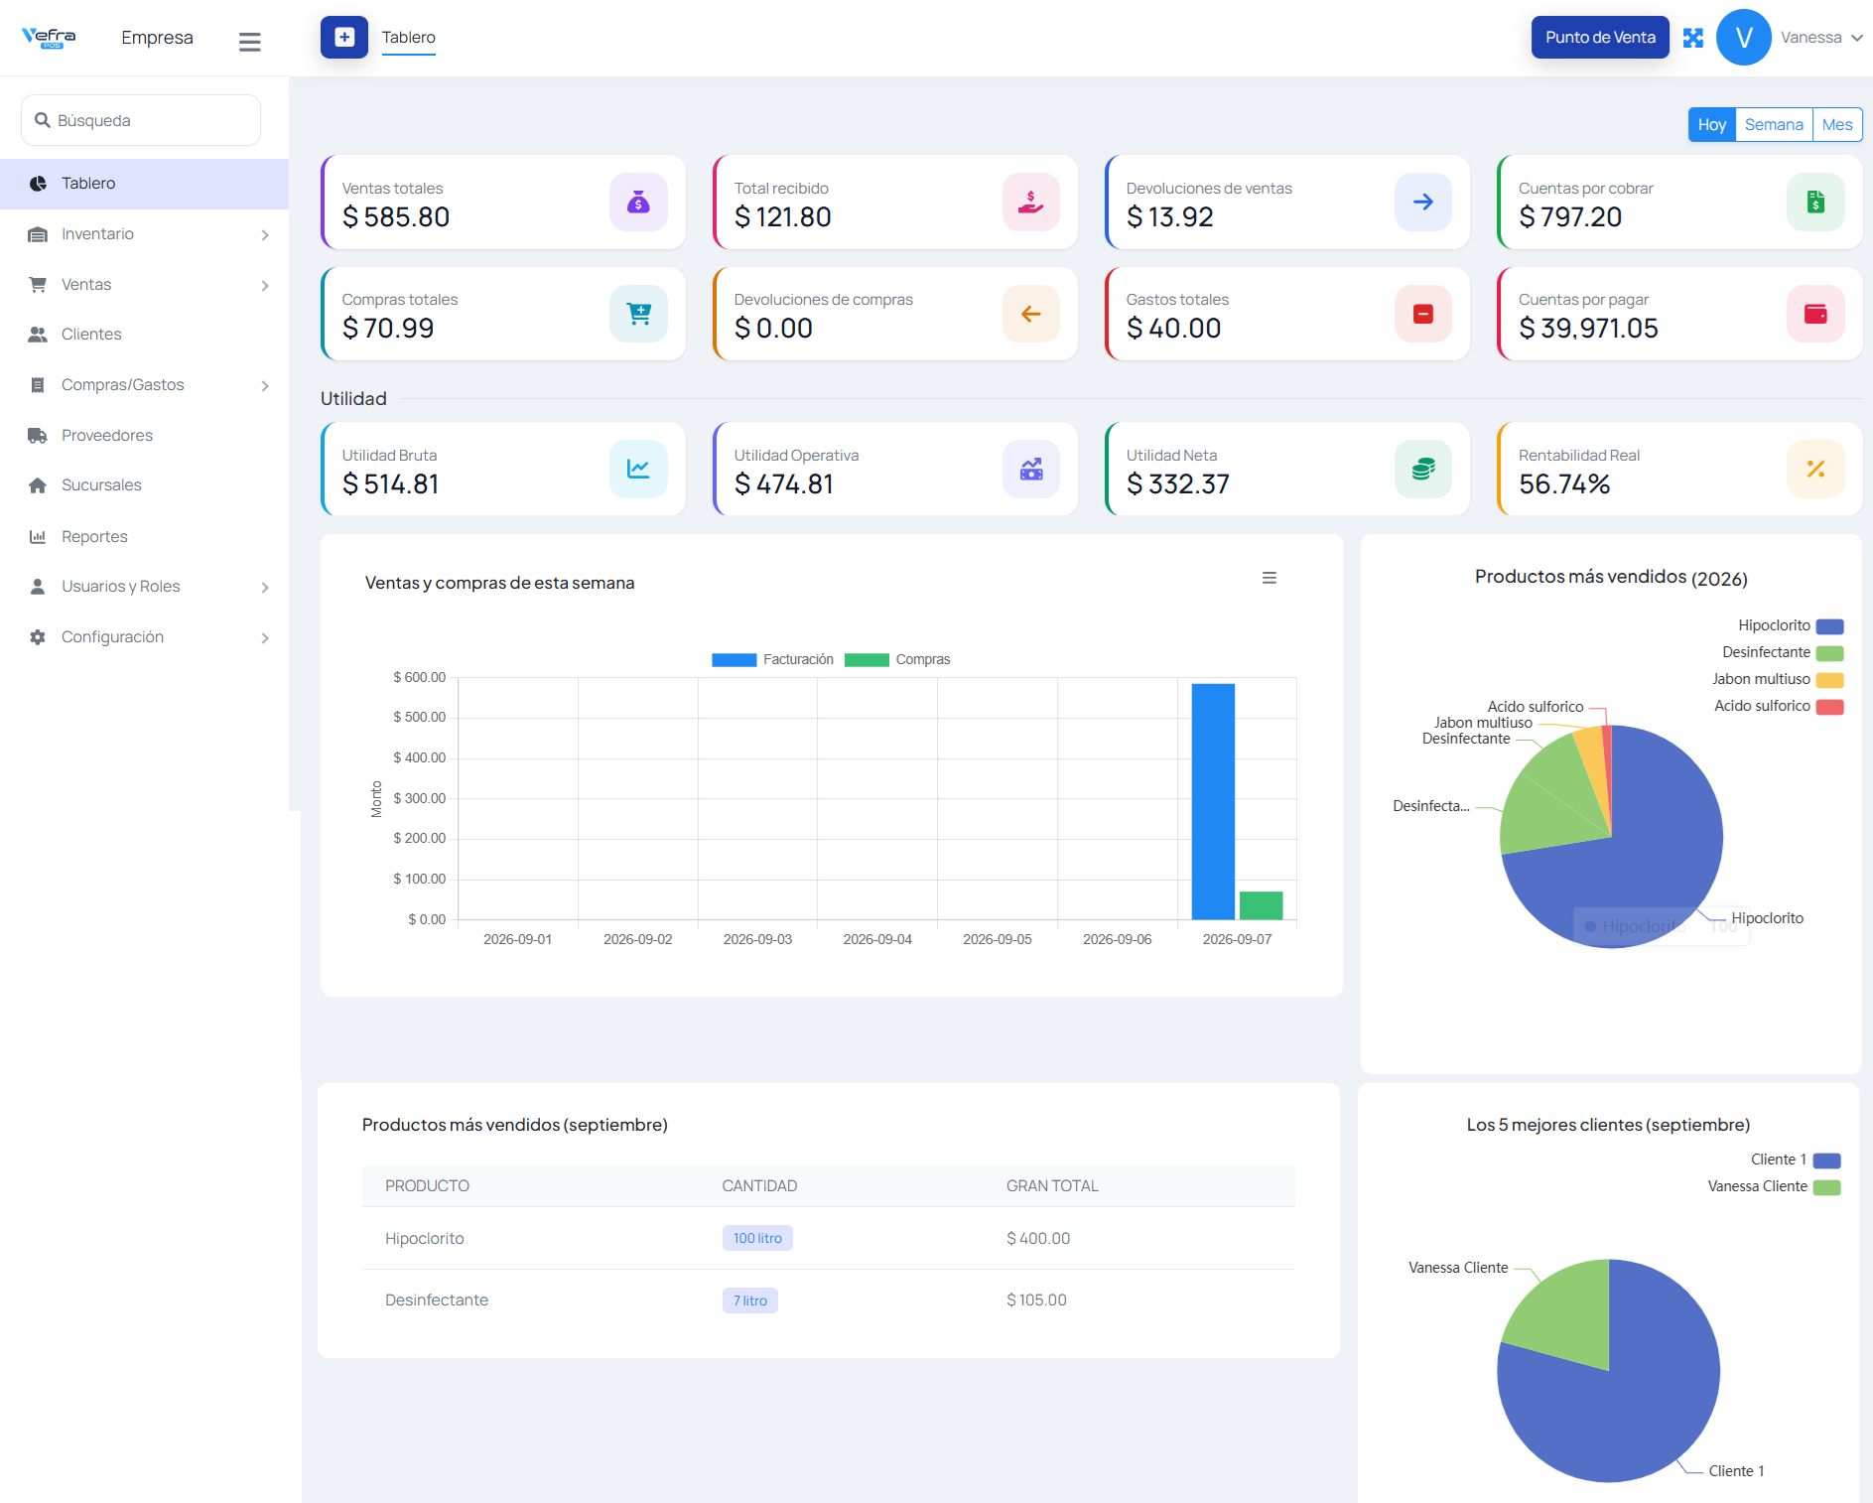The height and width of the screenshot is (1503, 1873).
Task: Click the Devoluciones de compras back-arrow icon
Action: point(1031,314)
